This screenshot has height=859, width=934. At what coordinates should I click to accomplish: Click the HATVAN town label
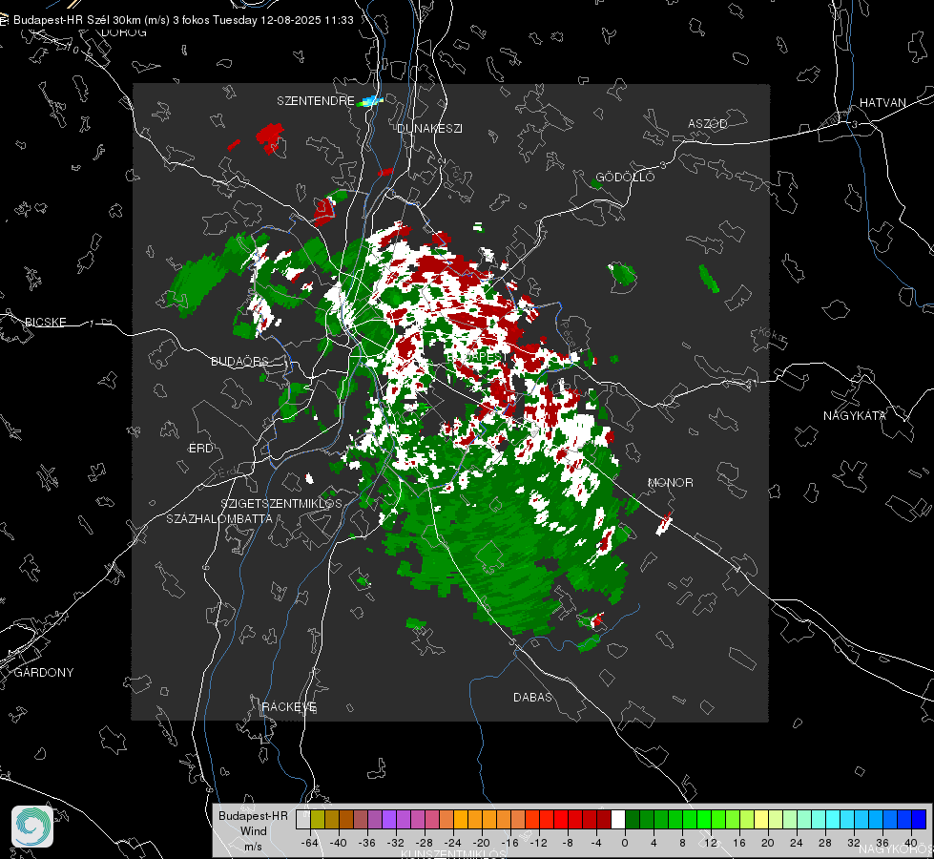point(882,103)
